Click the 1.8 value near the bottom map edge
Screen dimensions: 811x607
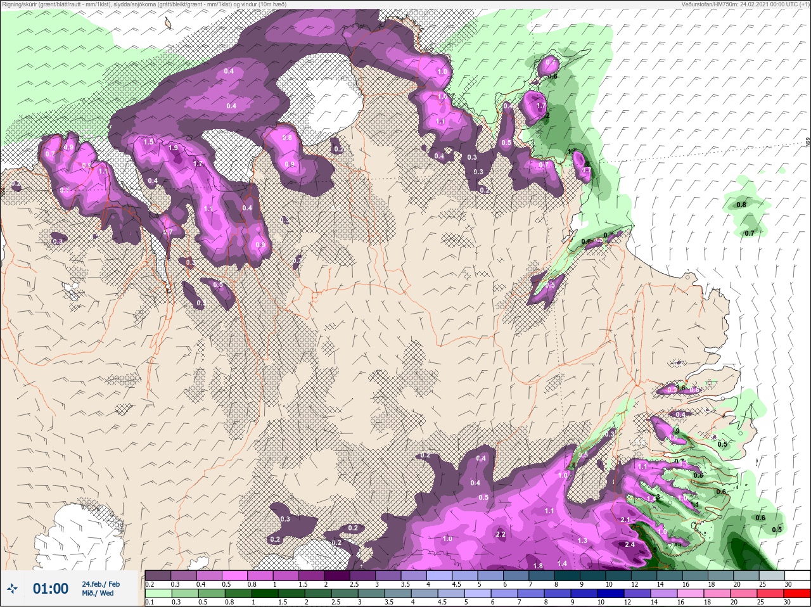[539, 566]
